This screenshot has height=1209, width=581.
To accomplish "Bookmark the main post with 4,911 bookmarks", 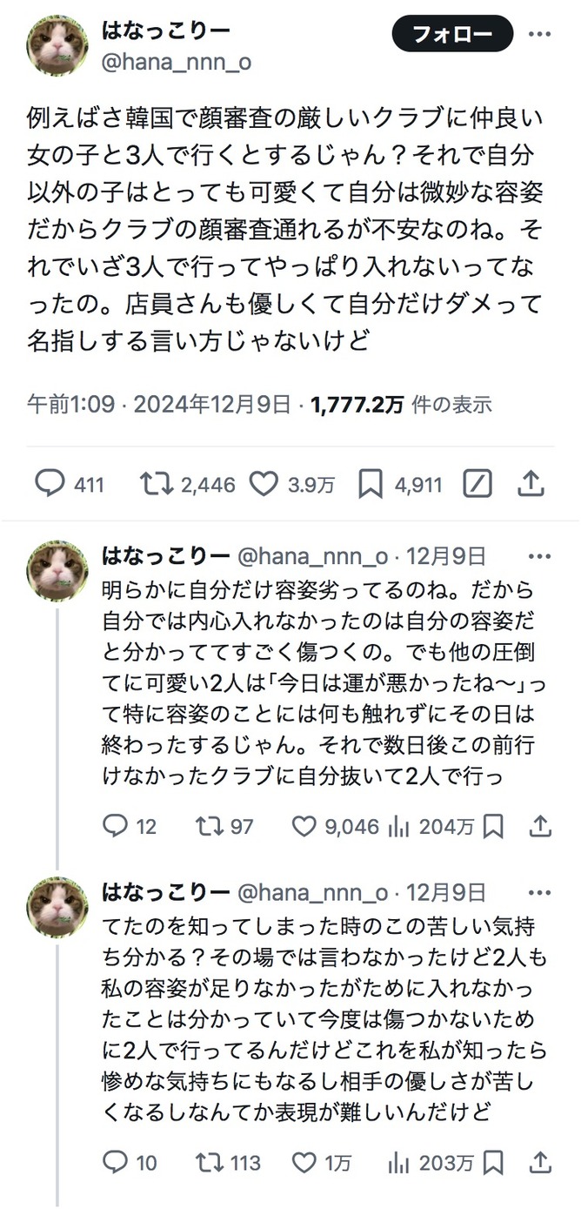I will point(371,484).
